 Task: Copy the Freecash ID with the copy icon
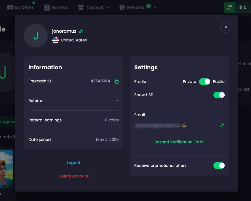(116, 81)
